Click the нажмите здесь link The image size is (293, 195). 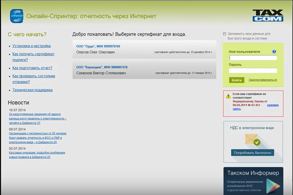point(273,105)
